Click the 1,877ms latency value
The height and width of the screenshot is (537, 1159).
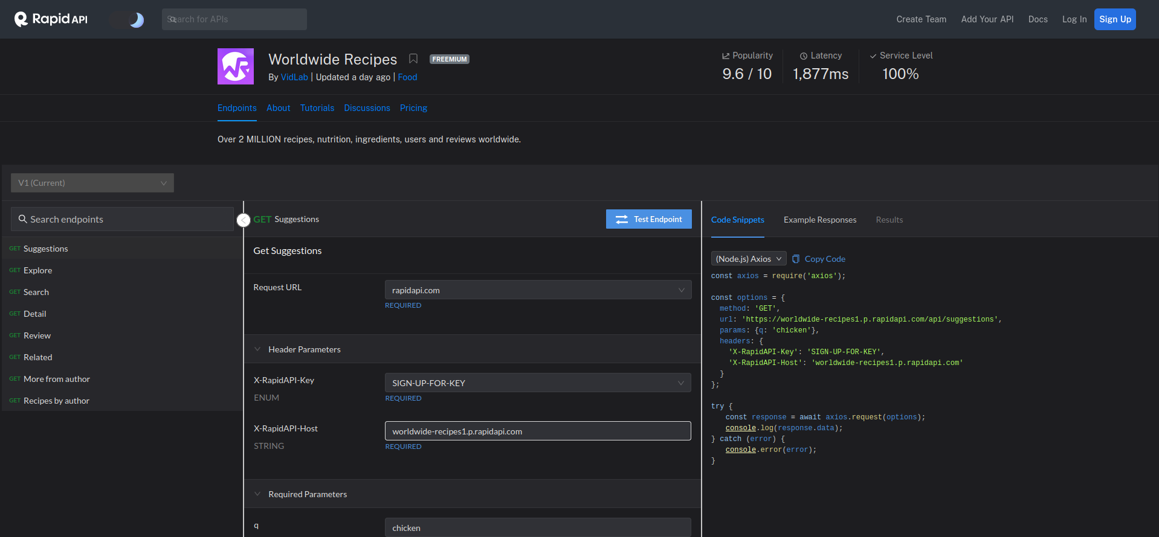point(821,74)
